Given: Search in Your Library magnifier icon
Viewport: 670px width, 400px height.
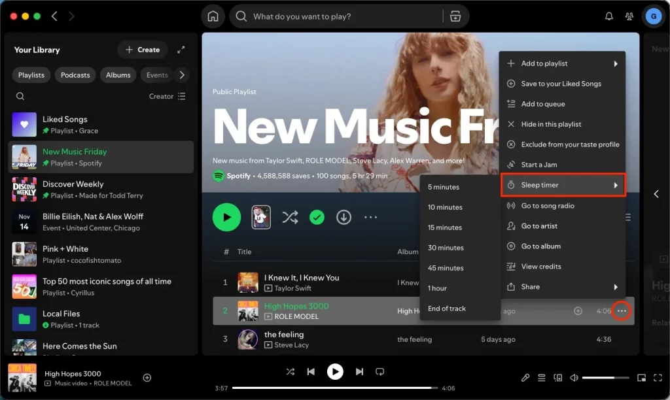Looking at the screenshot, I should click(20, 96).
